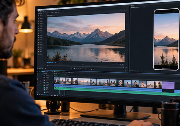Image resolution: width=180 pixels, height=126 pixels.
Task: Click the rightmost icon under the preview's bottom-right corner
Action: (124, 64)
